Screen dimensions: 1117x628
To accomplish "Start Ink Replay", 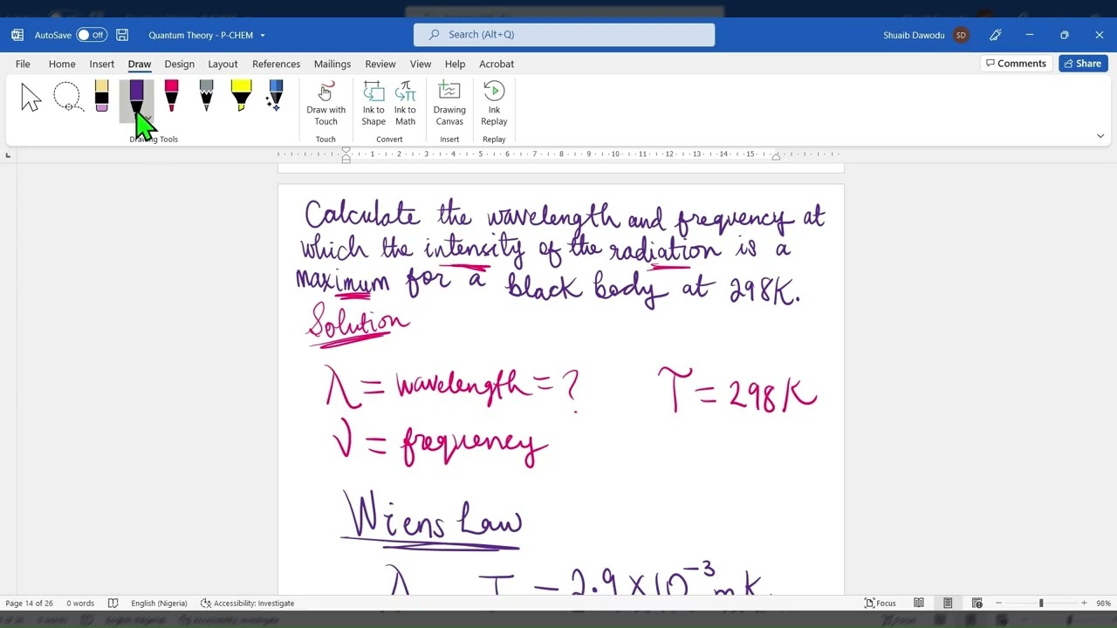I will point(494,104).
